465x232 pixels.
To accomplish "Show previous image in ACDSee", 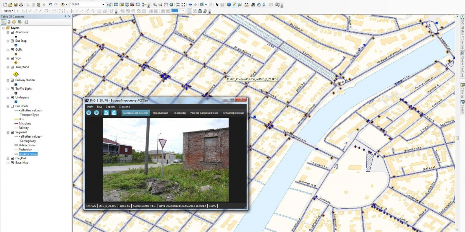I will pyautogui.click(x=89, y=113).
